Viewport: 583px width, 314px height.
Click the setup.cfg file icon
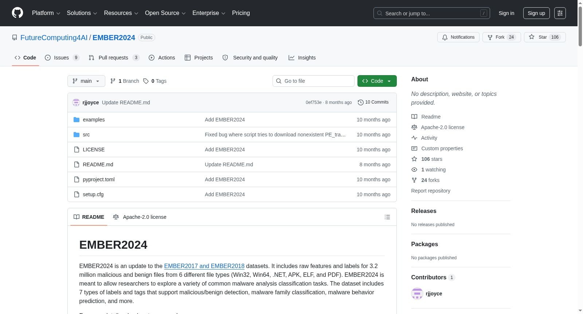tap(77, 194)
